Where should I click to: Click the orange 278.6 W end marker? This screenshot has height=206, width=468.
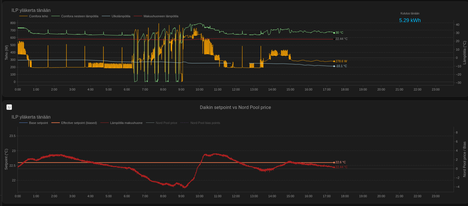[334, 61]
